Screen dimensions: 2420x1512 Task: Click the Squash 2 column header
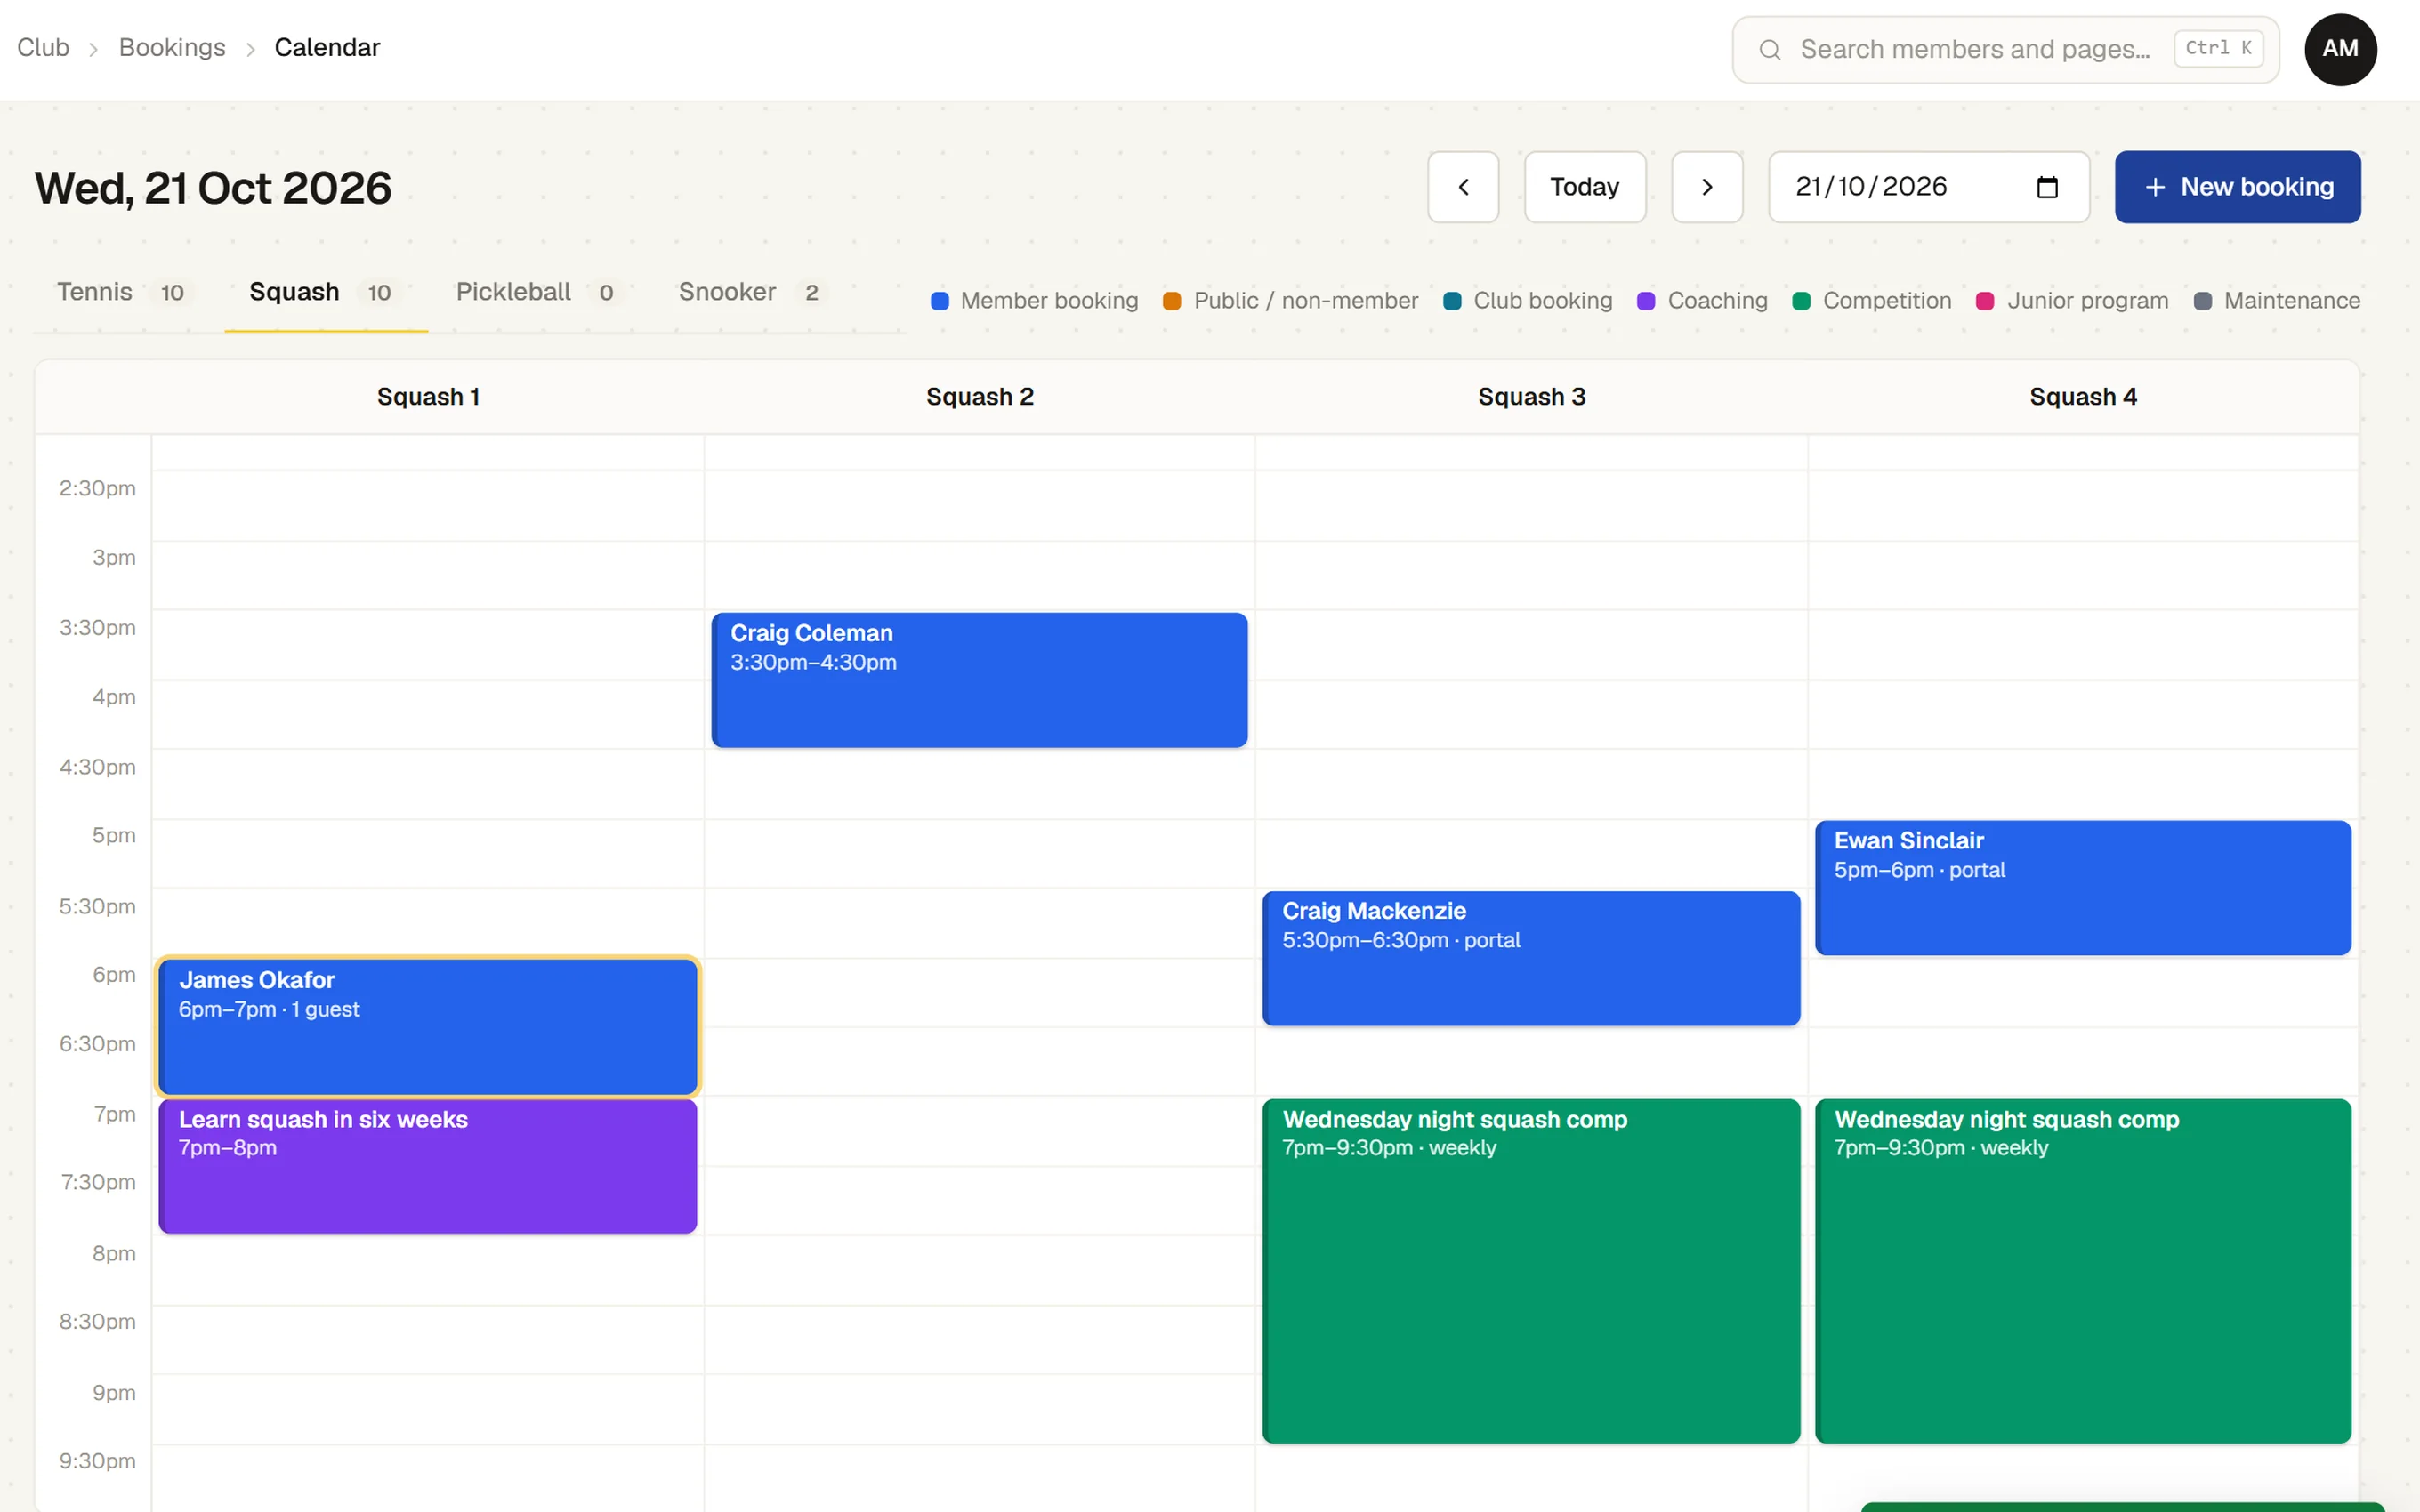pos(979,397)
